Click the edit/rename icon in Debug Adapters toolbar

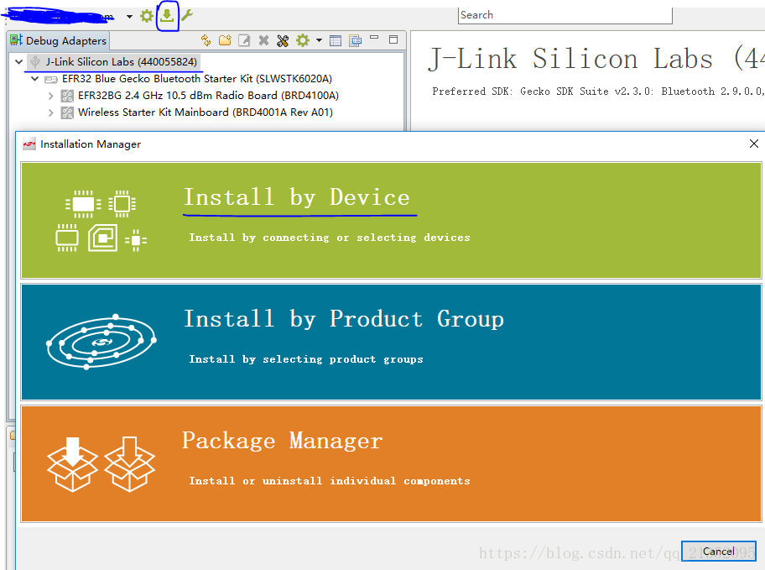(x=244, y=40)
